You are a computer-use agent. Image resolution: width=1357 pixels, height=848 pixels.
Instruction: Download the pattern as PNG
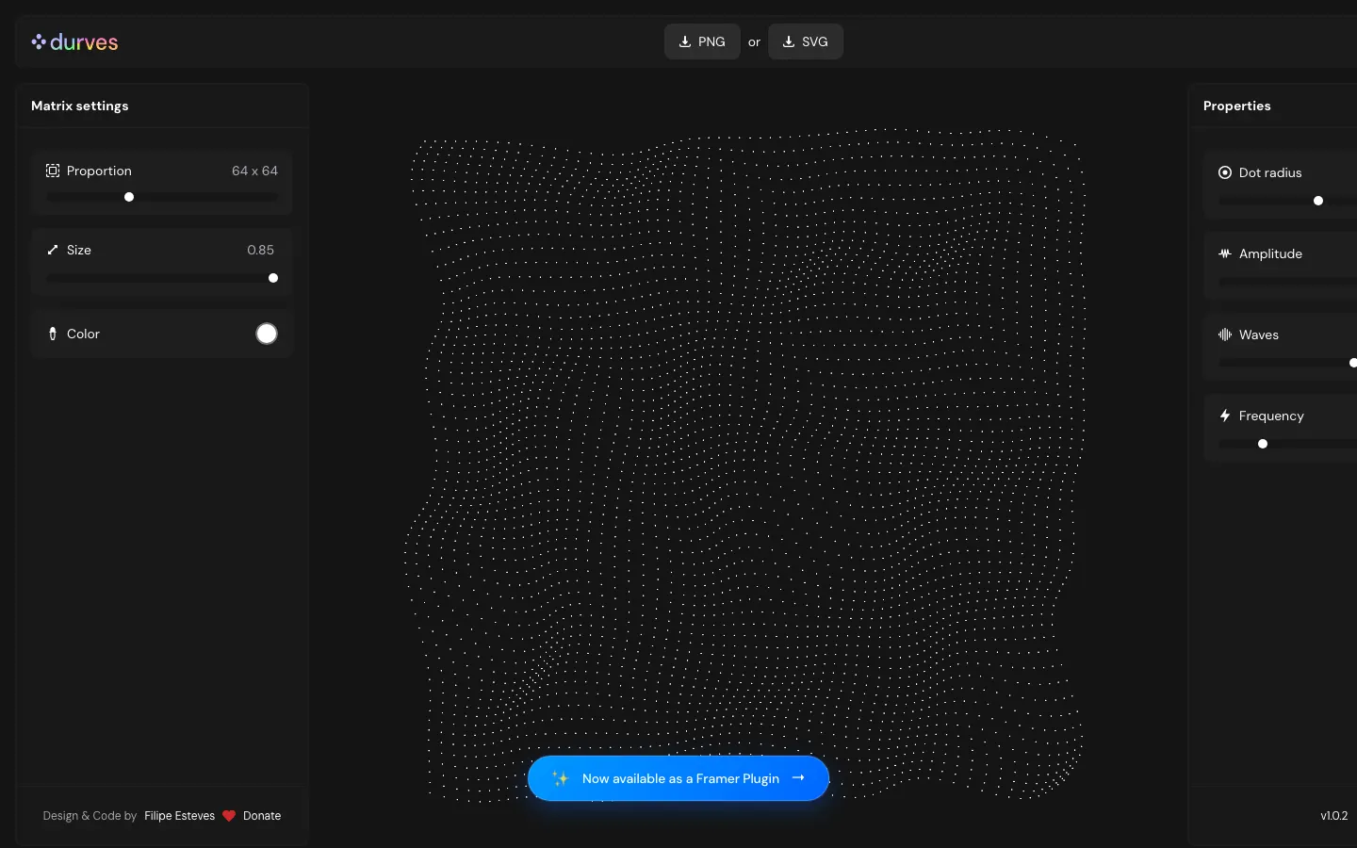(702, 41)
